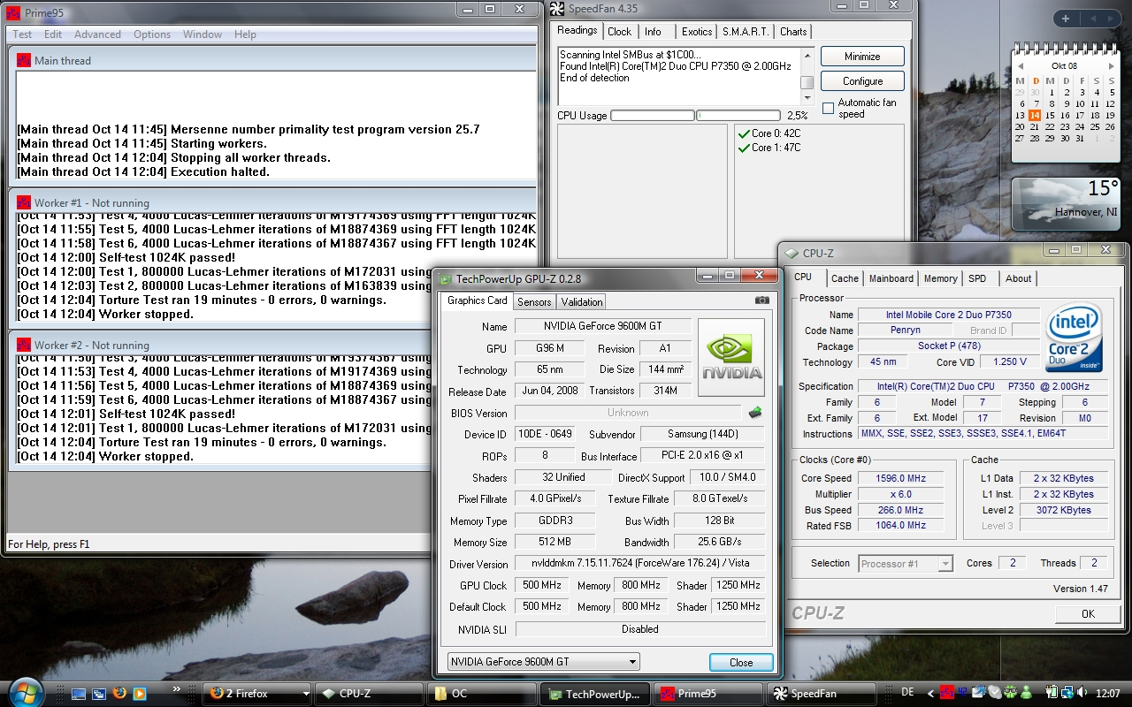
Task: Switch to the OC folder taskbar button
Action: [482, 694]
